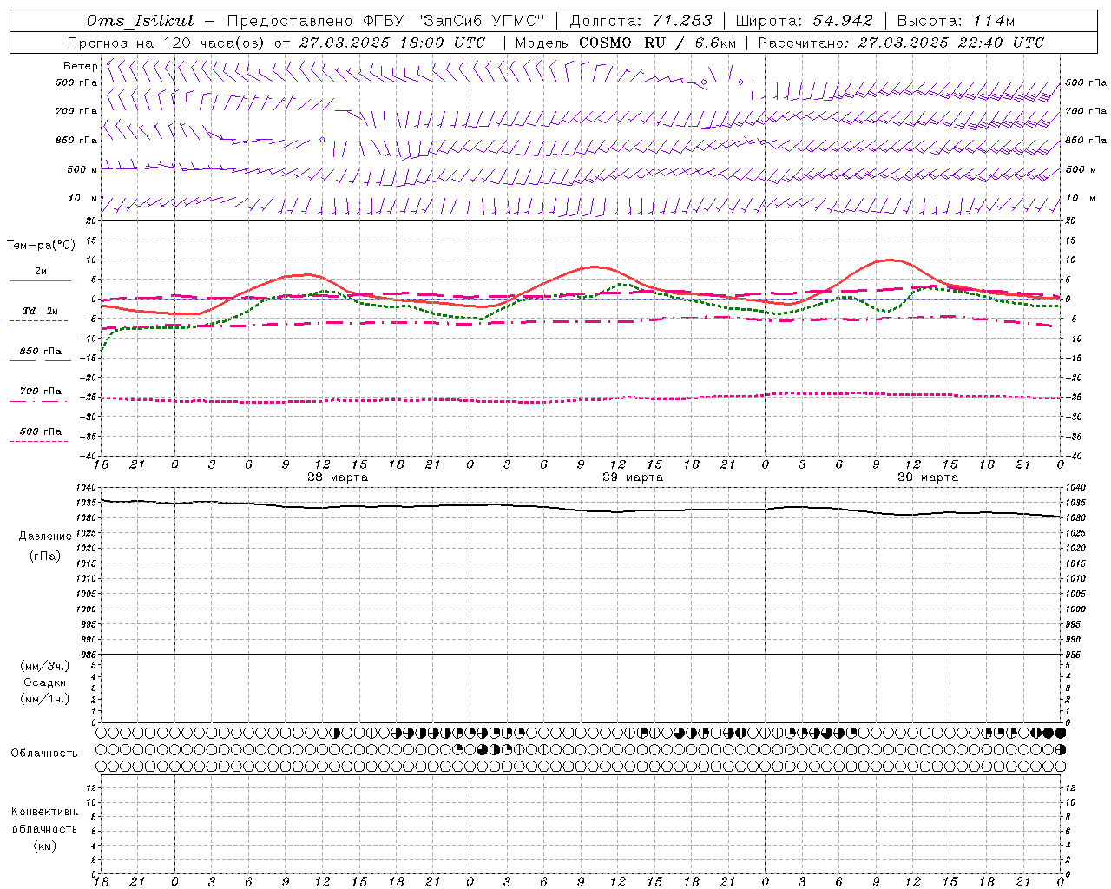Click the Широта: 54.942 value
1111x889 pixels.
click(x=805, y=21)
